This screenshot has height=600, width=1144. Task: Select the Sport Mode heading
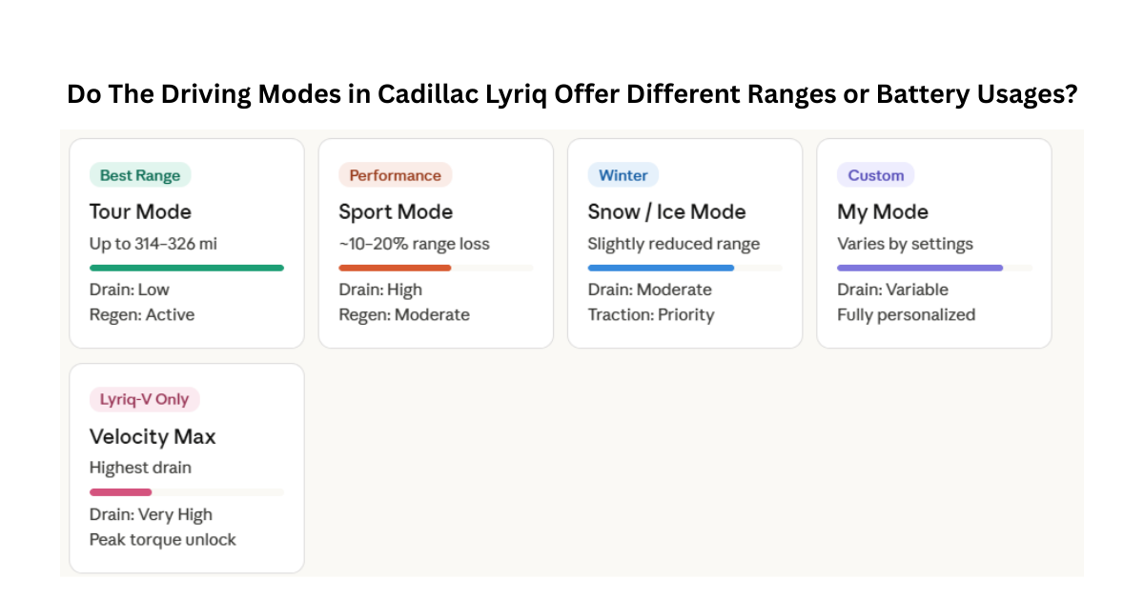(396, 211)
